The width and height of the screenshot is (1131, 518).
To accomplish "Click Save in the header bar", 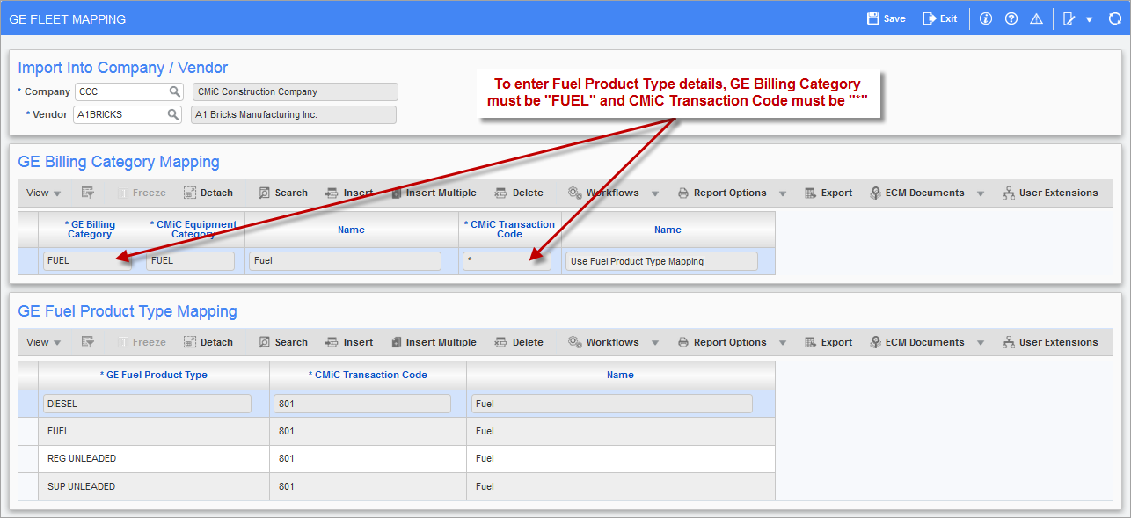I will pos(886,18).
